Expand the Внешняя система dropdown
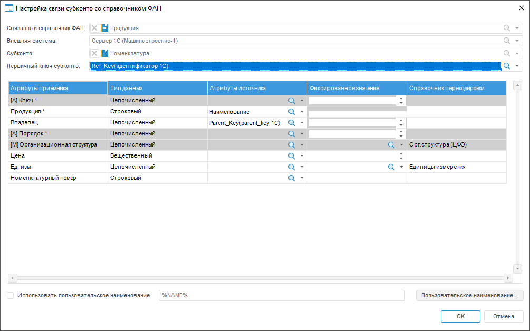Image resolution: width=530 pixels, height=331 pixels. [x=517, y=41]
